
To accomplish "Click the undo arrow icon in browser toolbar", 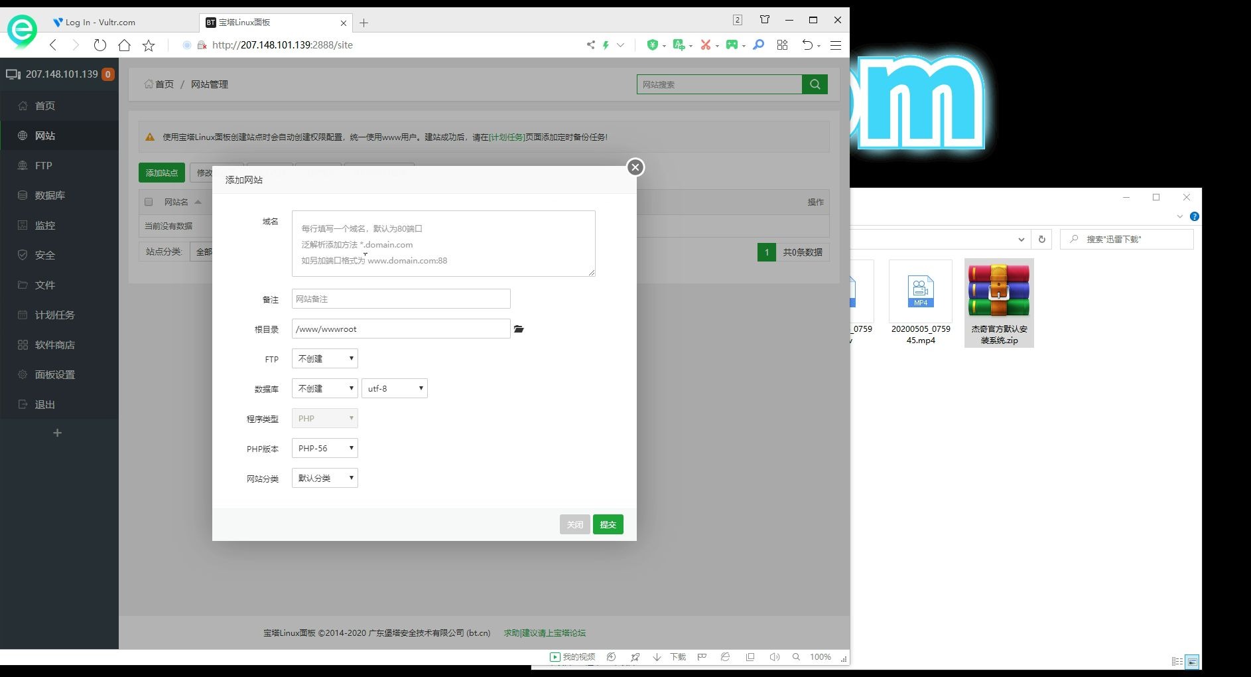I will tap(807, 45).
